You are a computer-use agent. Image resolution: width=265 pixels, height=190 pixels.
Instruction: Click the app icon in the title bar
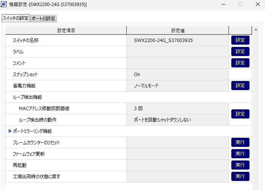(x=4, y=4)
